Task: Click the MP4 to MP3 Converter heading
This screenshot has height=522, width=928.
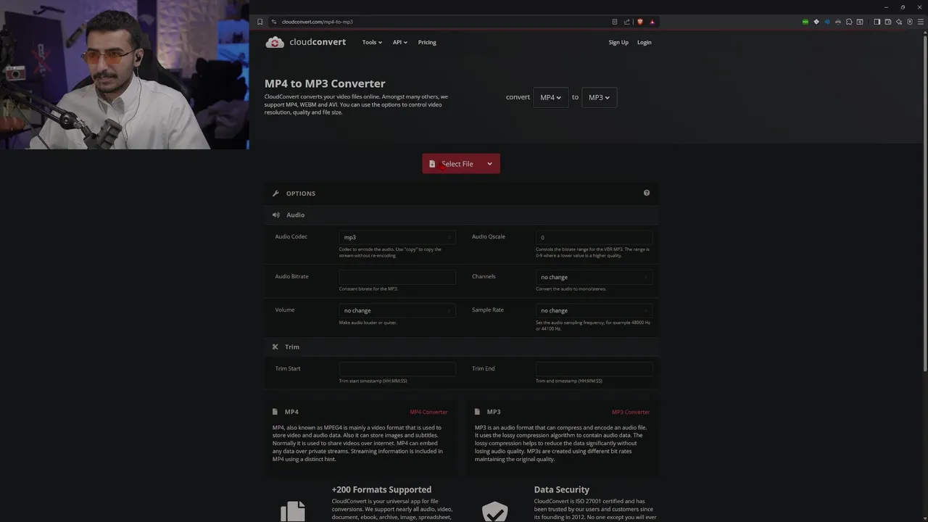Action: click(x=325, y=83)
